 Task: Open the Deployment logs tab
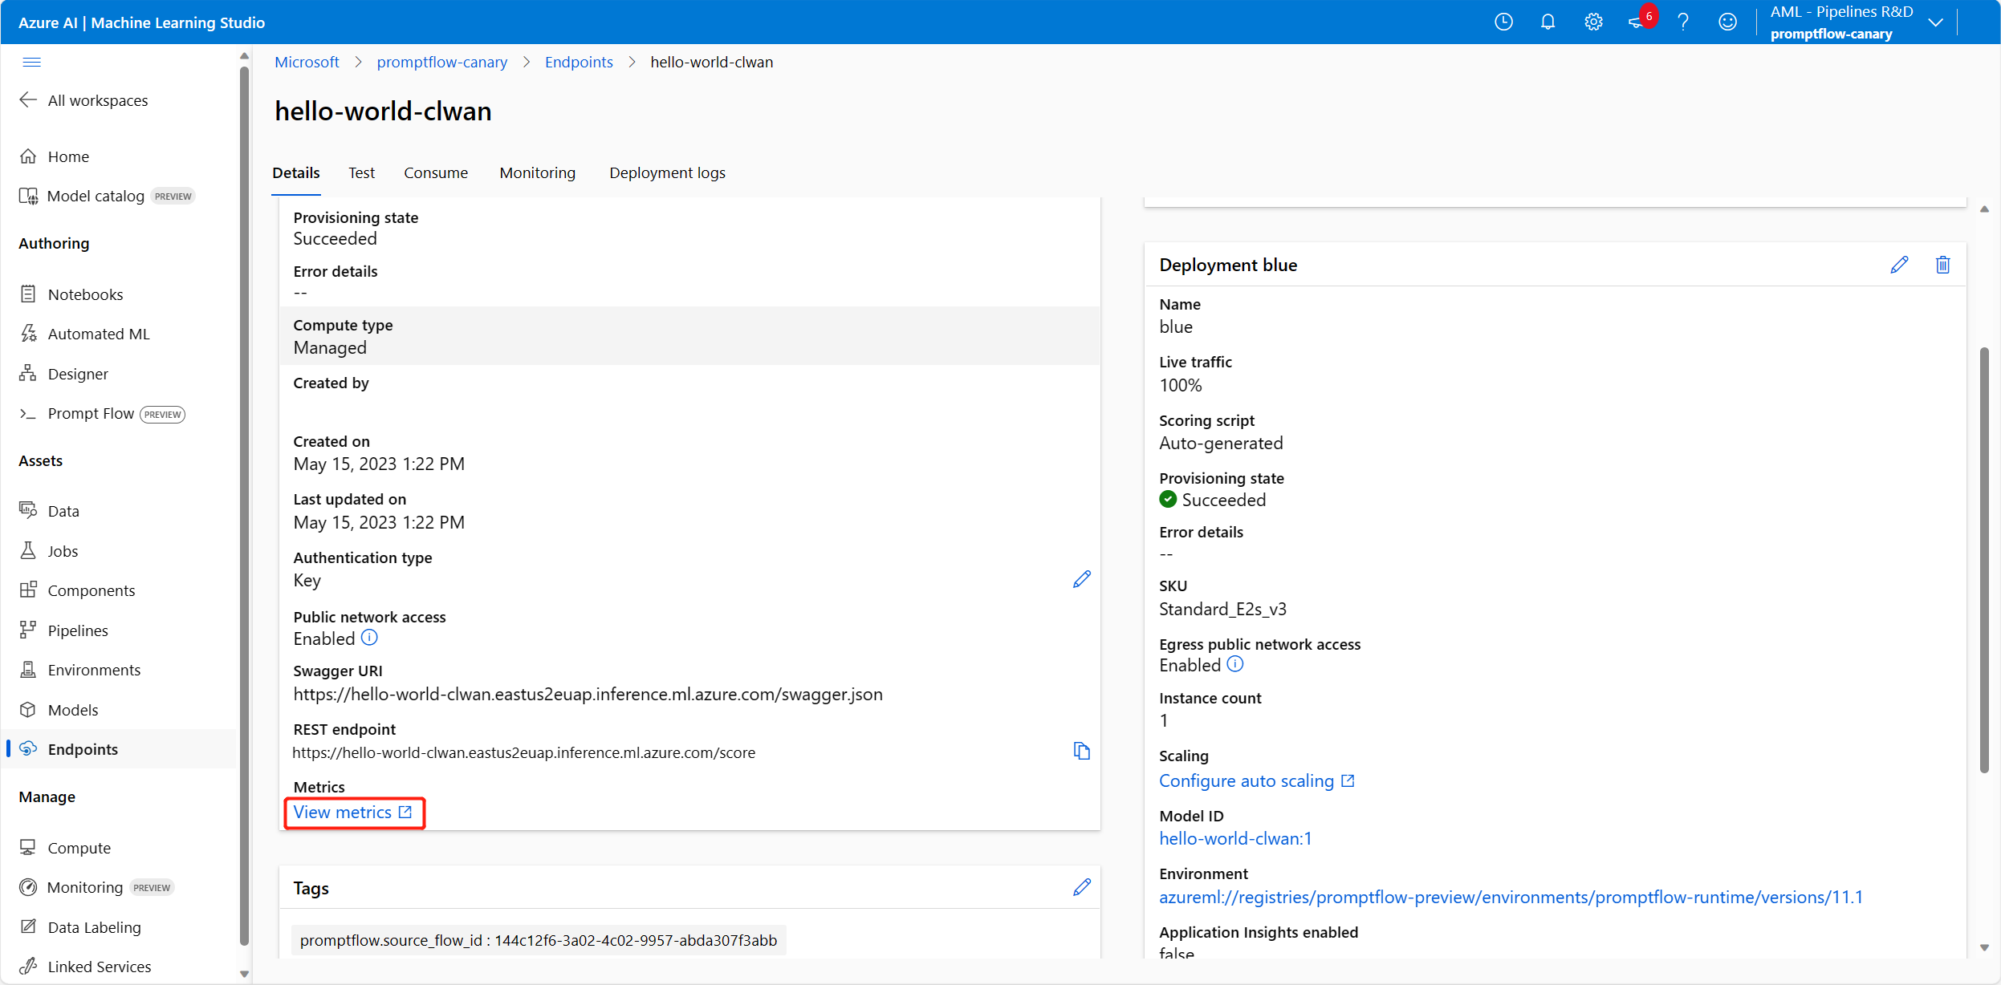(667, 172)
